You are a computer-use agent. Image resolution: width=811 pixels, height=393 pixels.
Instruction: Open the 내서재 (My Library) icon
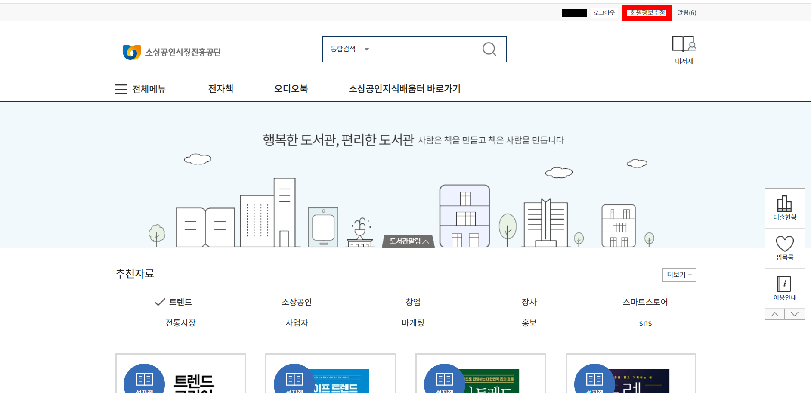coord(684,49)
